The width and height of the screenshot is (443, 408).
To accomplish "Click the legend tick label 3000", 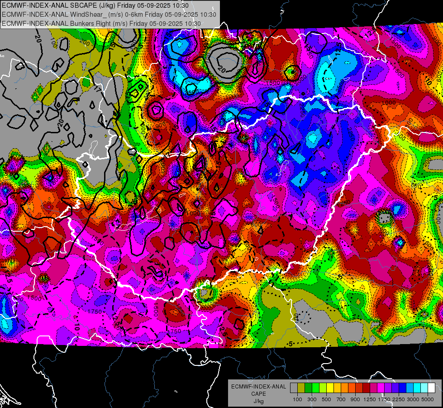I will tap(413, 399).
